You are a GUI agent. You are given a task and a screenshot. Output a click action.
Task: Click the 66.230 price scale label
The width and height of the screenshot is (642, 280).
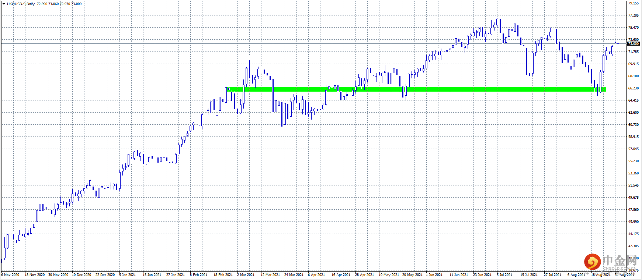click(x=634, y=88)
